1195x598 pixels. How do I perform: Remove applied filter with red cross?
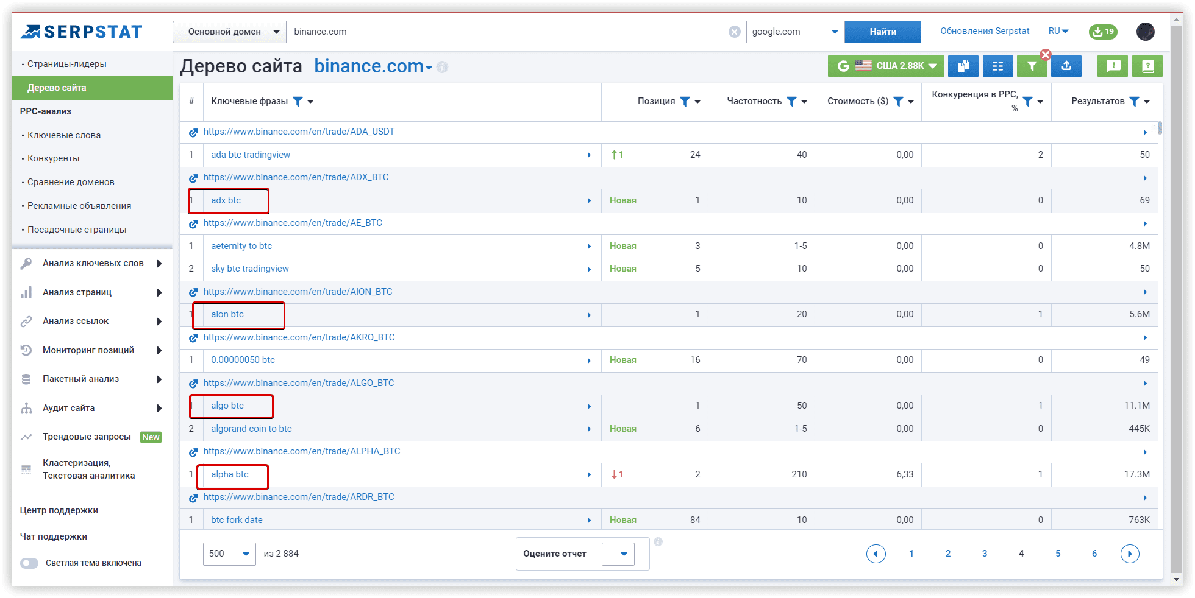[1046, 55]
